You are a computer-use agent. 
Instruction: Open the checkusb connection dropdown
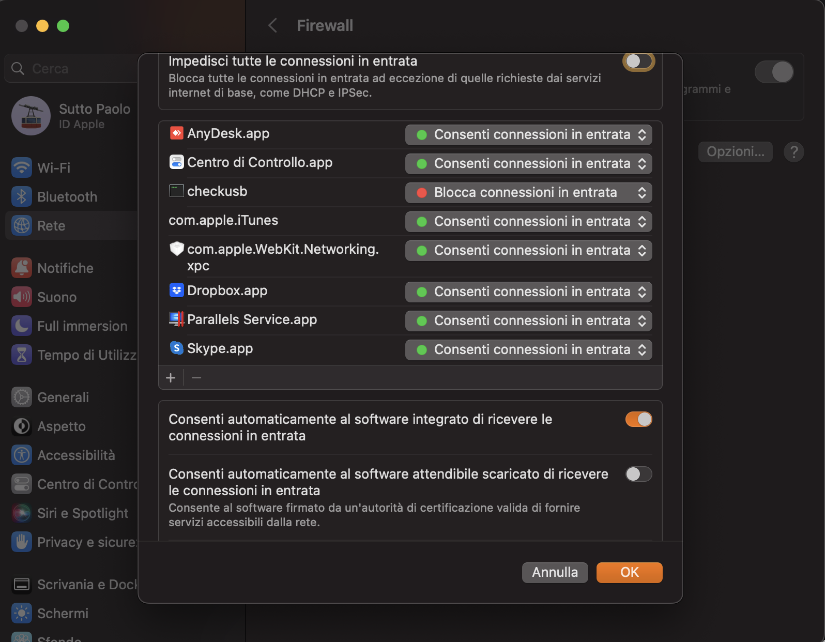pyautogui.click(x=528, y=193)
